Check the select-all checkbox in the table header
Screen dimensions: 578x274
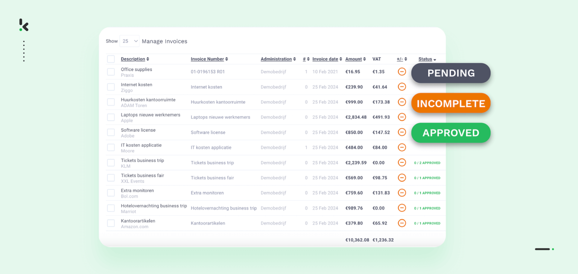[111, 59]
